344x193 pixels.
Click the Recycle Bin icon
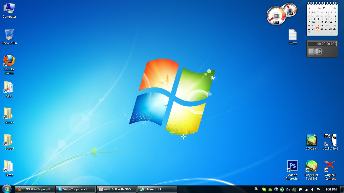(x=9, y=35)
